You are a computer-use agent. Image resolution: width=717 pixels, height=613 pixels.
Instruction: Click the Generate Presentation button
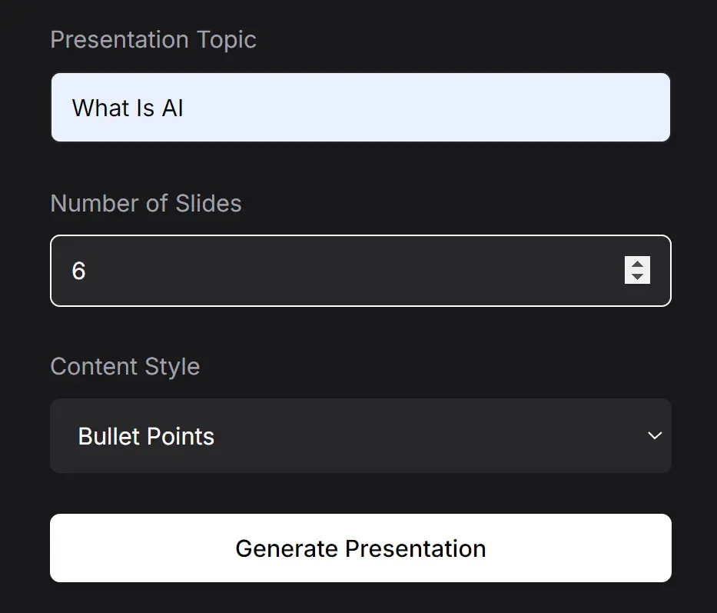[360, 548]
